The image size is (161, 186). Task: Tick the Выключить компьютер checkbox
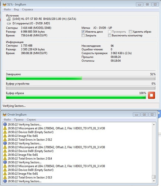(x=109, y=35)
